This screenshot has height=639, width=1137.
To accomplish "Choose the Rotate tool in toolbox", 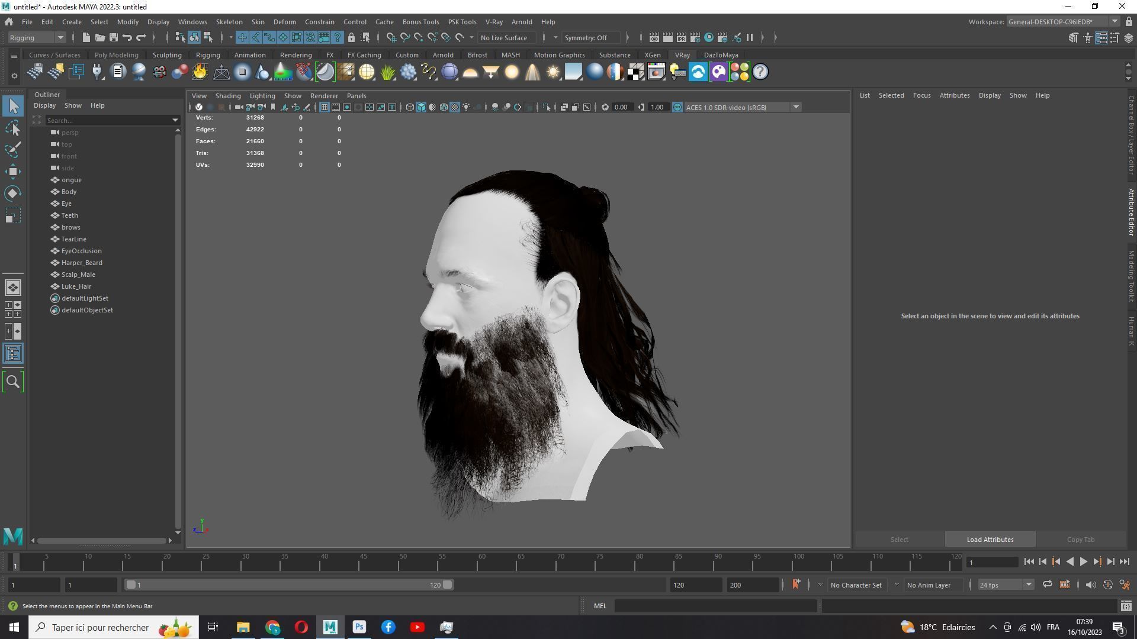I will point(13,193).
